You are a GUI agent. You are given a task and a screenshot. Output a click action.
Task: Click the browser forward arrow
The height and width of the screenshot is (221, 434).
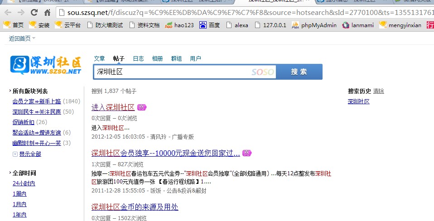point(21,12)
